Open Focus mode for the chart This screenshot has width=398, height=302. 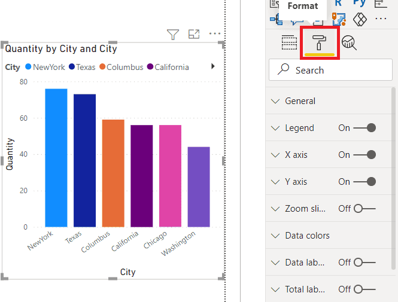click(x=194, y=35)
